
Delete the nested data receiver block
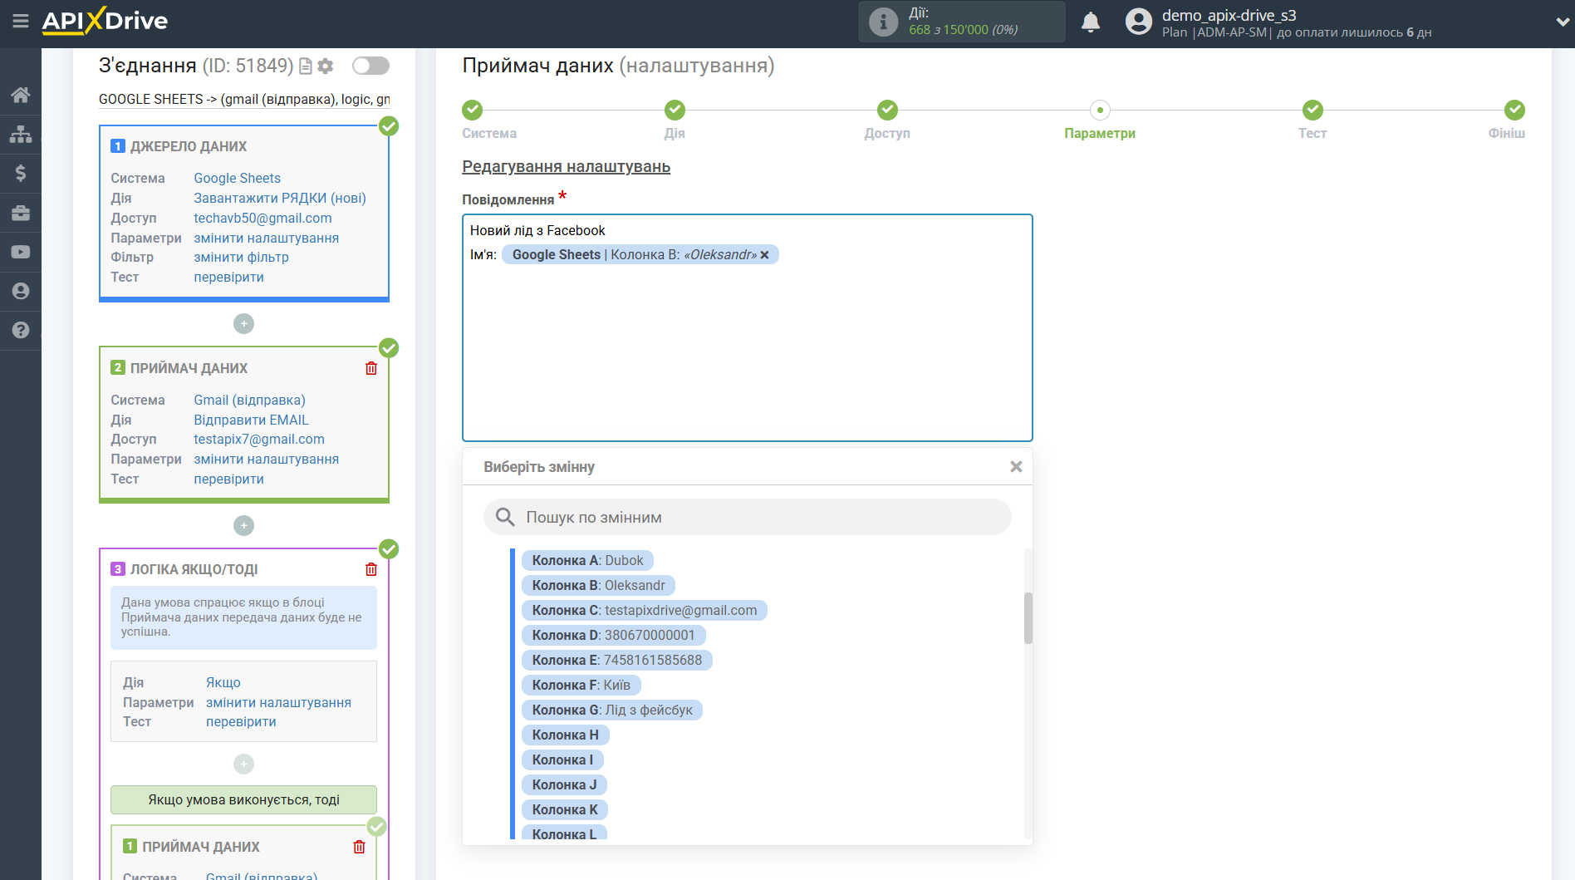(359, 847)
